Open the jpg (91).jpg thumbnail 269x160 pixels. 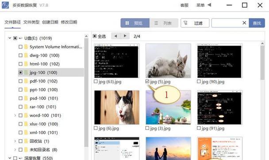pyautogui.click(x=219, y=107)
